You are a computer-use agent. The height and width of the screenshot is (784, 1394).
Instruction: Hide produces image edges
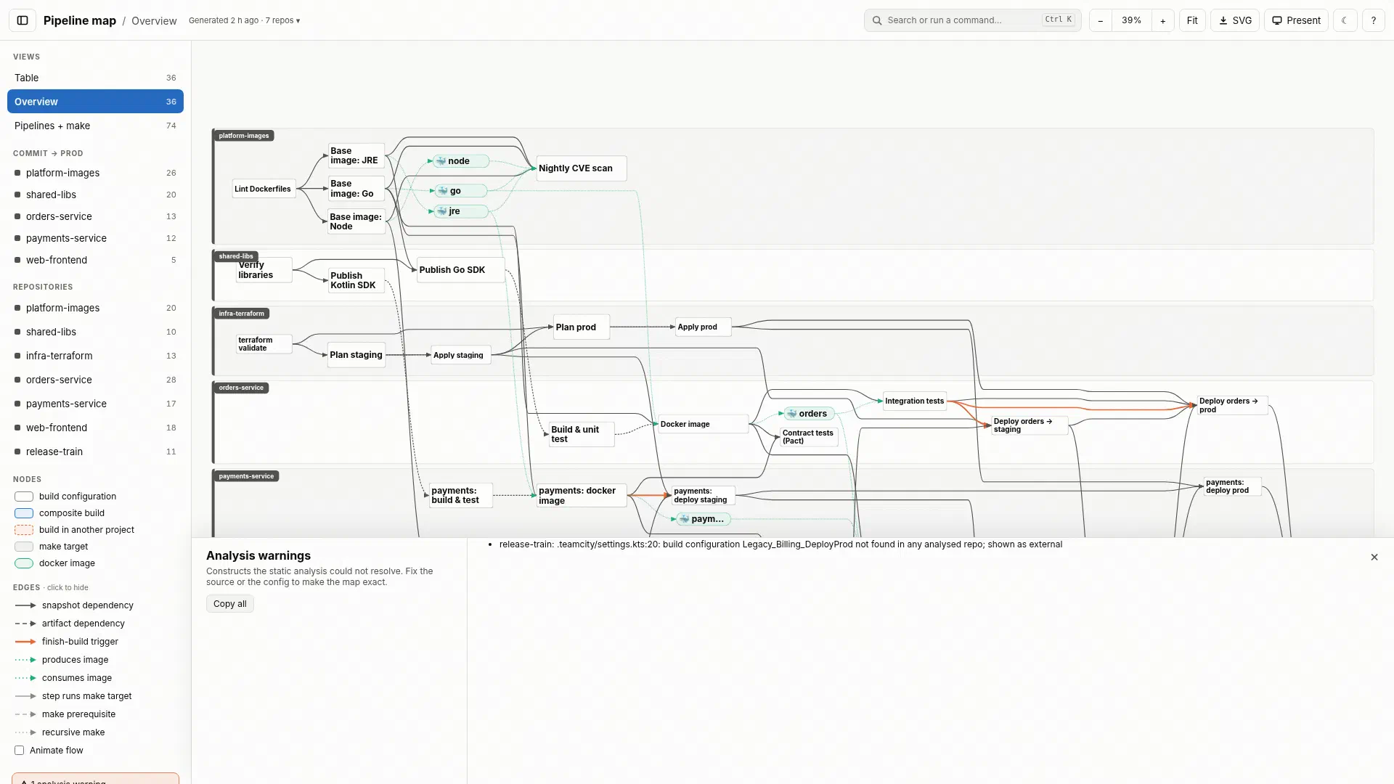pos(62,660)
